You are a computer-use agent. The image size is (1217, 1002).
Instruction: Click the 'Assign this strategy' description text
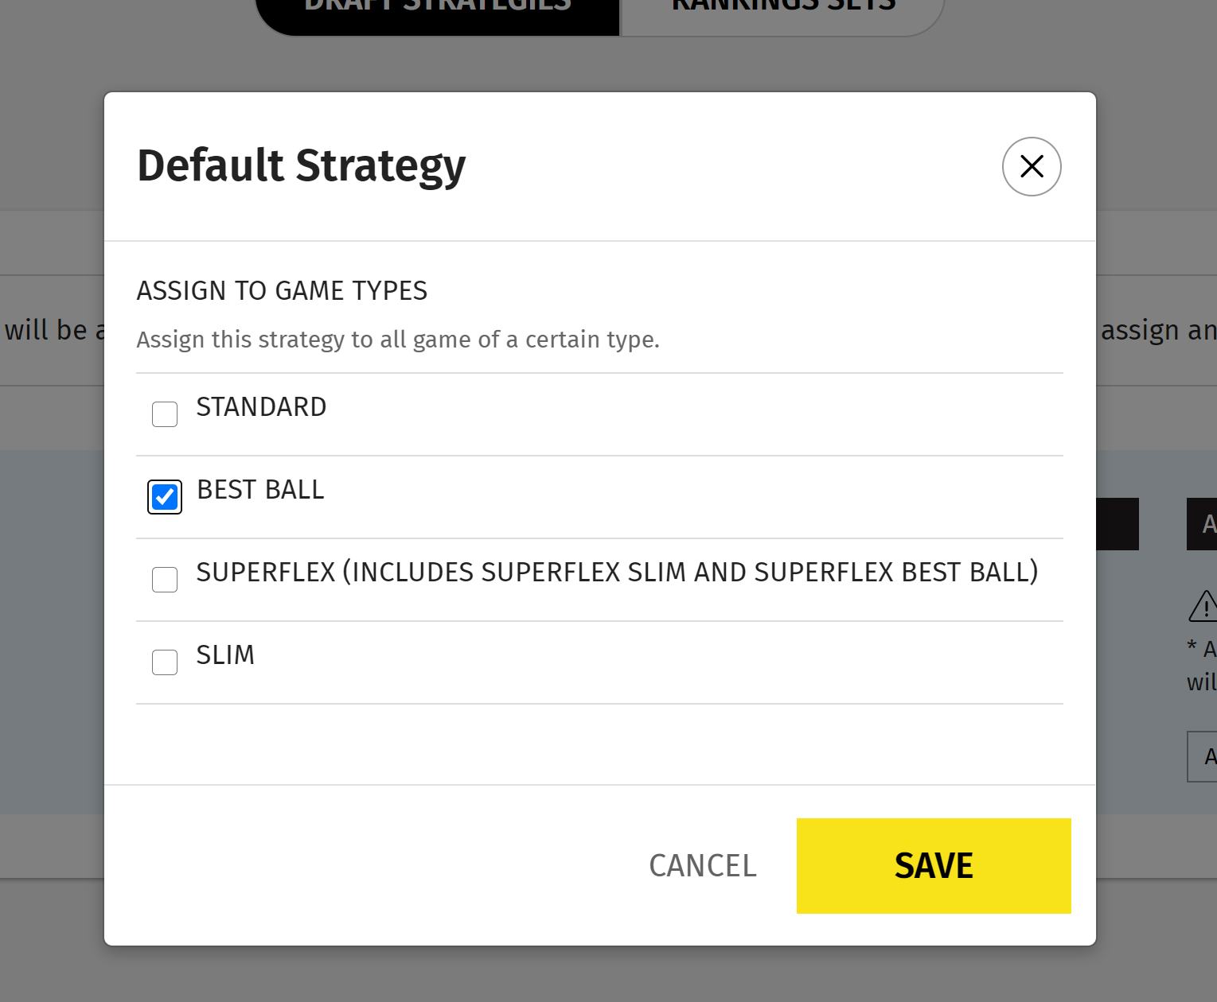[398, 340]
